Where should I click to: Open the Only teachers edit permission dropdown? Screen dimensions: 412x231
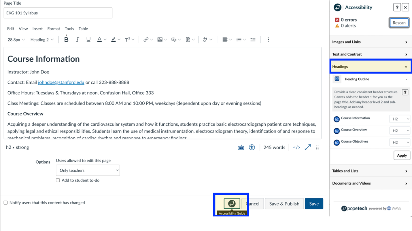click(88, 171)
